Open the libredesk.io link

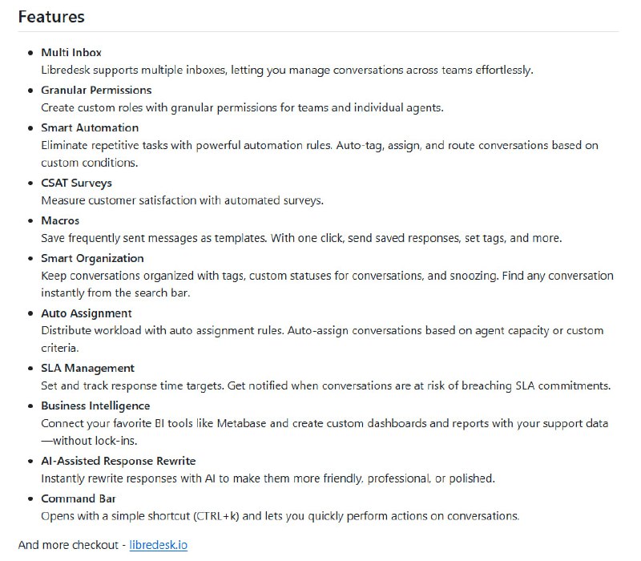[x=159, y=545]
